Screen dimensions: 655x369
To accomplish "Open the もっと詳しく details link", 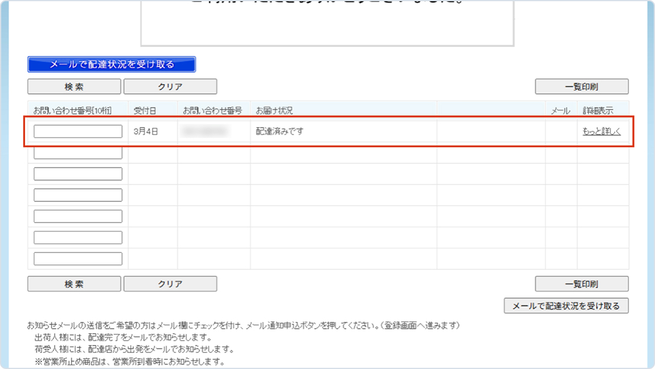I will 602,131.
